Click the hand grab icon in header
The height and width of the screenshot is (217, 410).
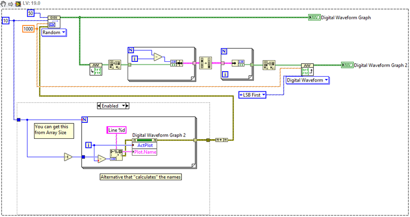[3, 4]
